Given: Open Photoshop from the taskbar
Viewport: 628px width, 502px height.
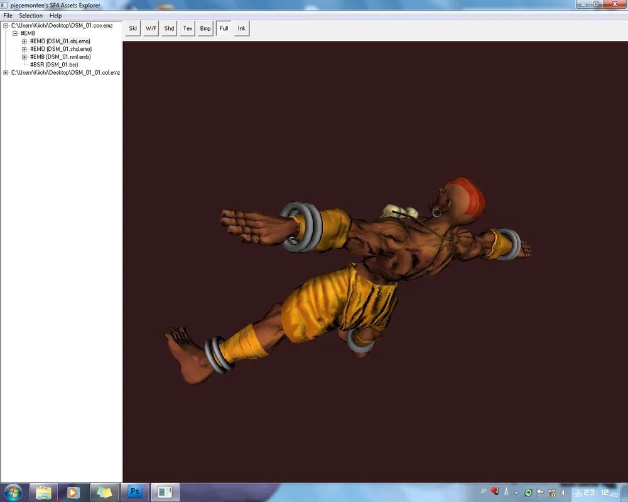Looking at the screenshot, I should click(x=135, y=492).
